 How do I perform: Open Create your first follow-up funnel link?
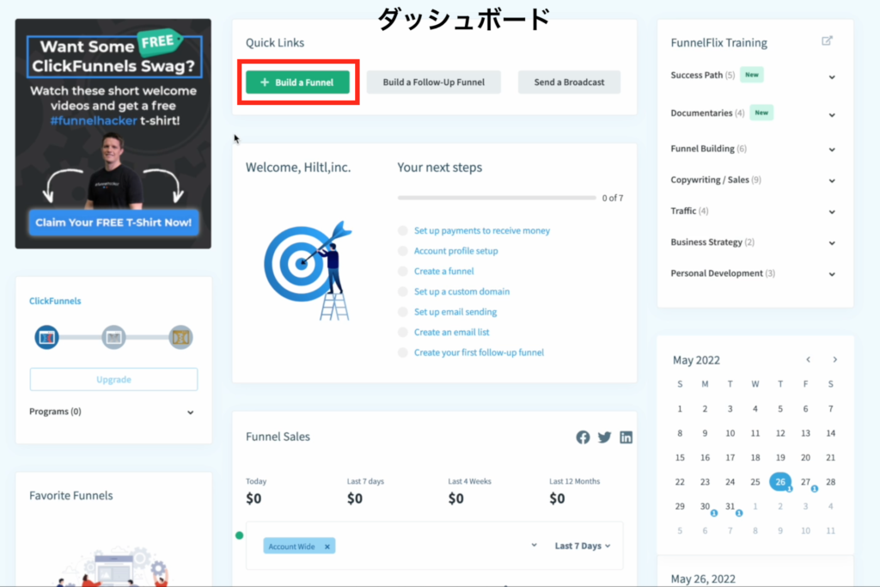479,352
